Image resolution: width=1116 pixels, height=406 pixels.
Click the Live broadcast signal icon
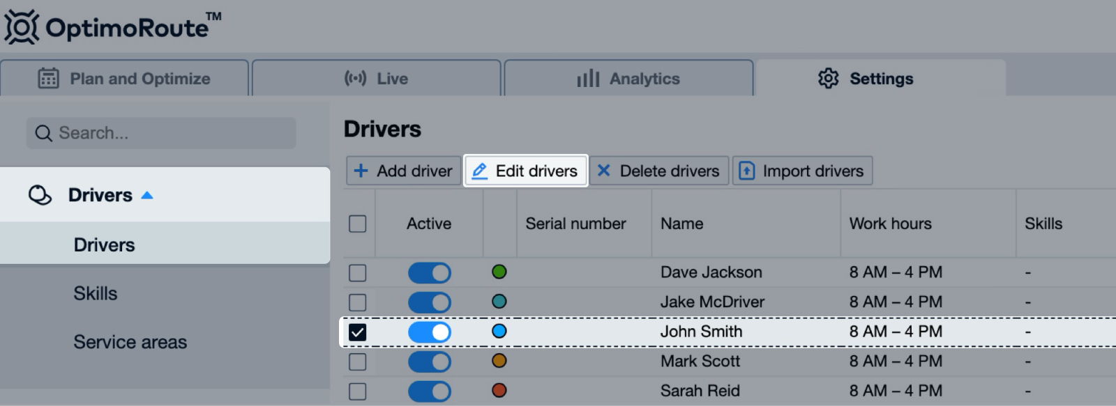[355, 78]
